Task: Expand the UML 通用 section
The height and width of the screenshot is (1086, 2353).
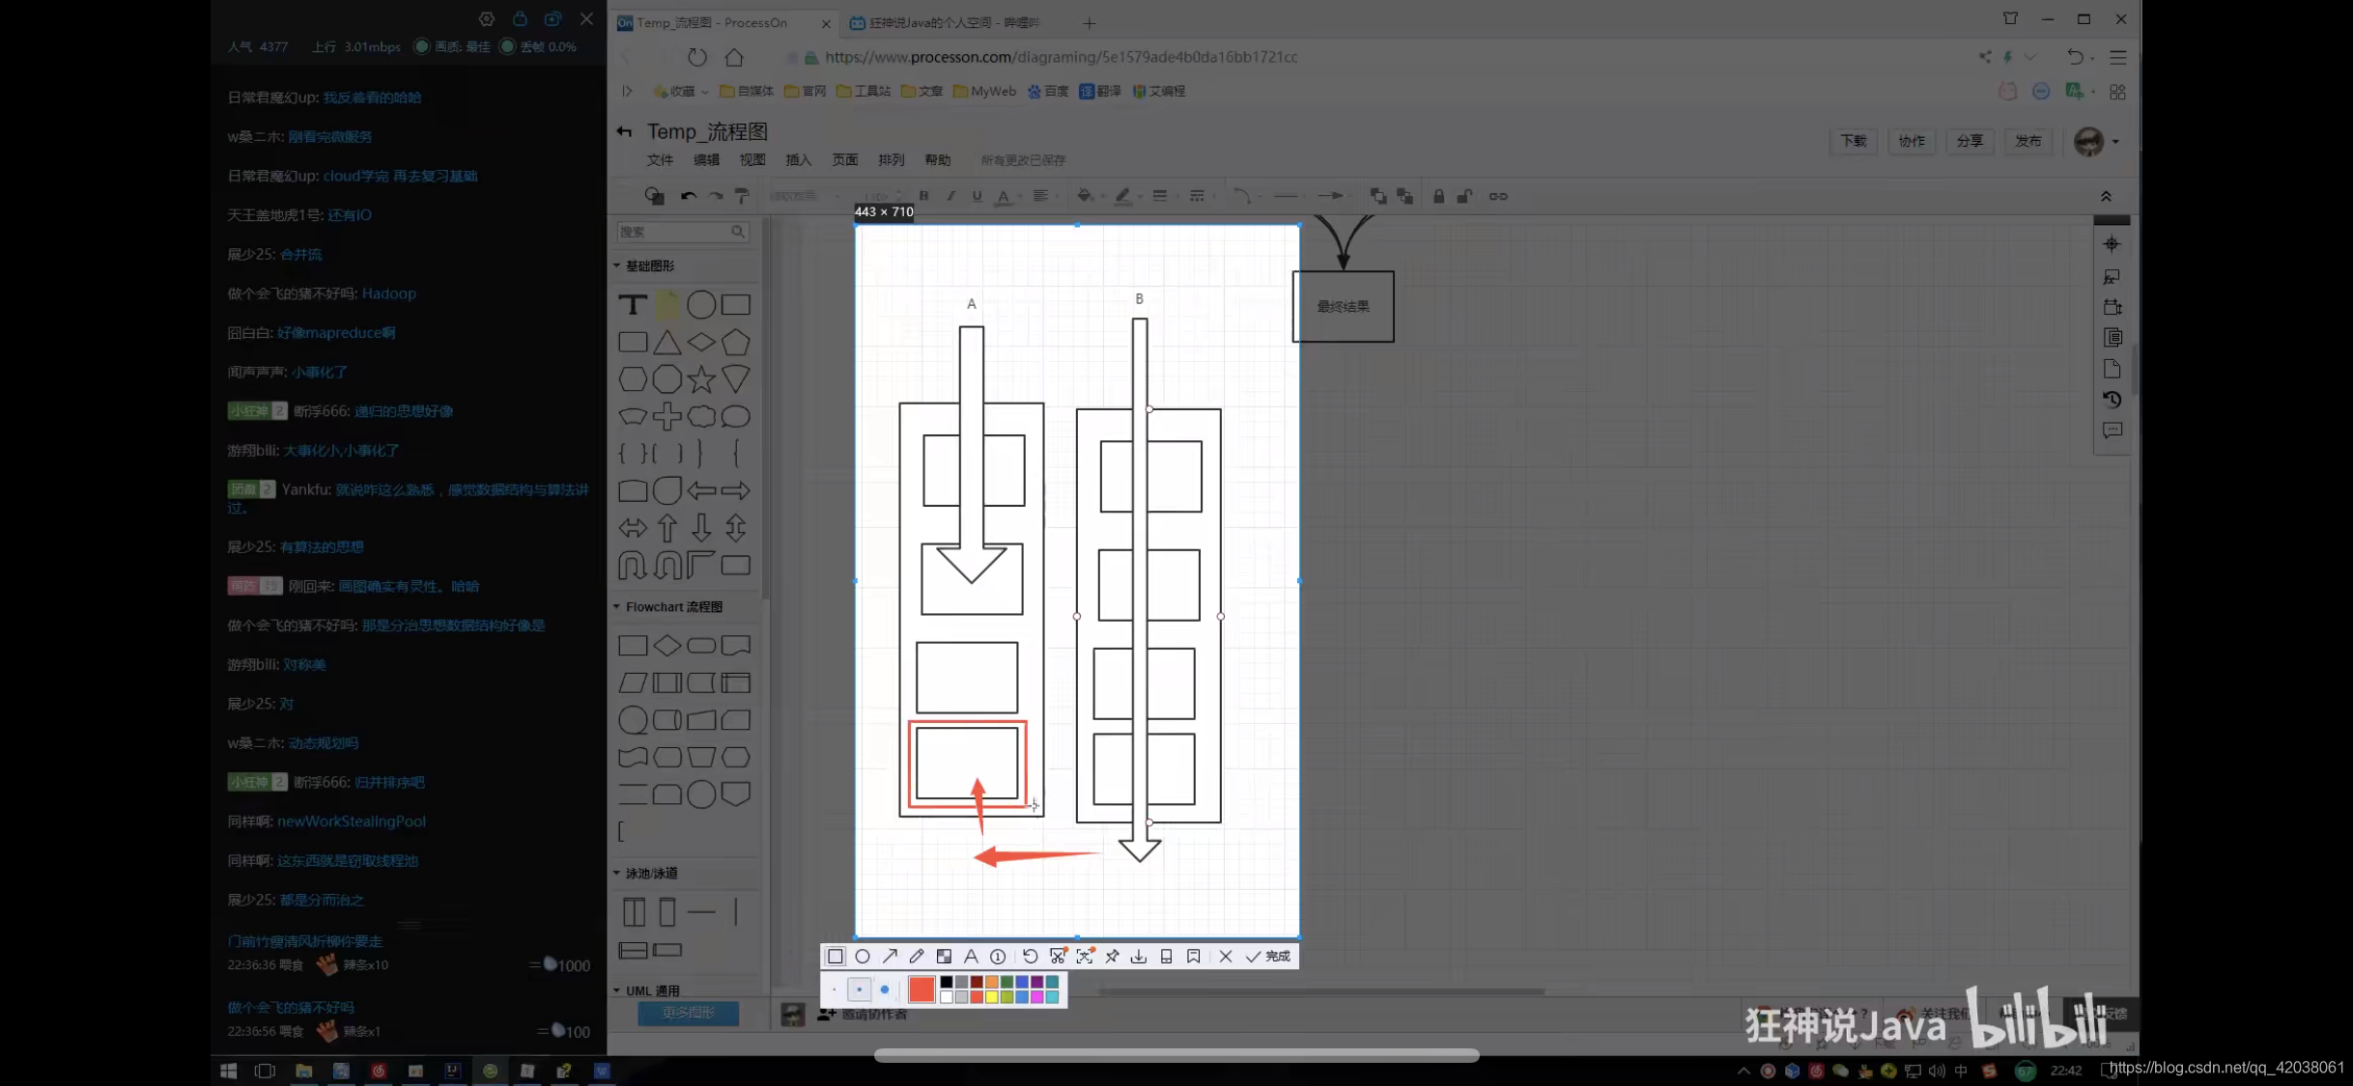Action: [652, 990]
